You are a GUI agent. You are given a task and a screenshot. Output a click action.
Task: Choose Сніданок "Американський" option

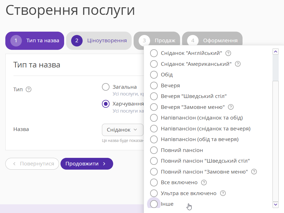tap(154, 64)
